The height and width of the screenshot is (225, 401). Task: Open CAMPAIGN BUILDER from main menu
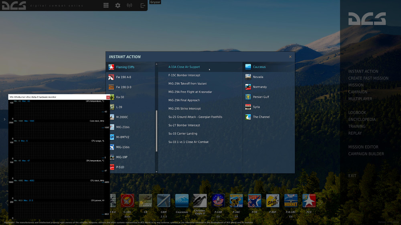pyautogui.click(x=366, y=154)
